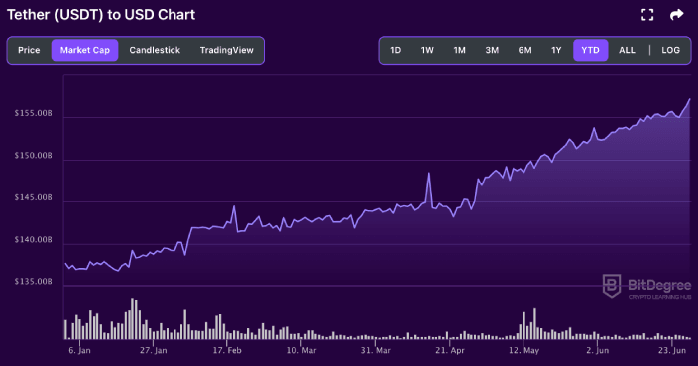698x366 pixels.
Task: Click the $140.00B axis label
Action: 33,240
